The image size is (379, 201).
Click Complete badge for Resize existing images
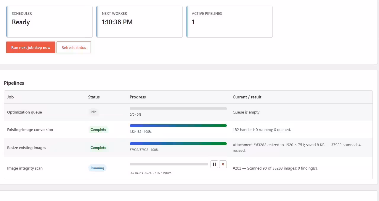[98, 148]
